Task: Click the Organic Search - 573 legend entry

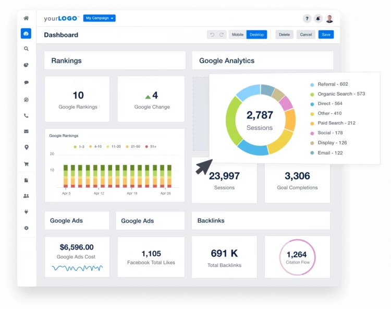Action: click(x=337, y=94)
